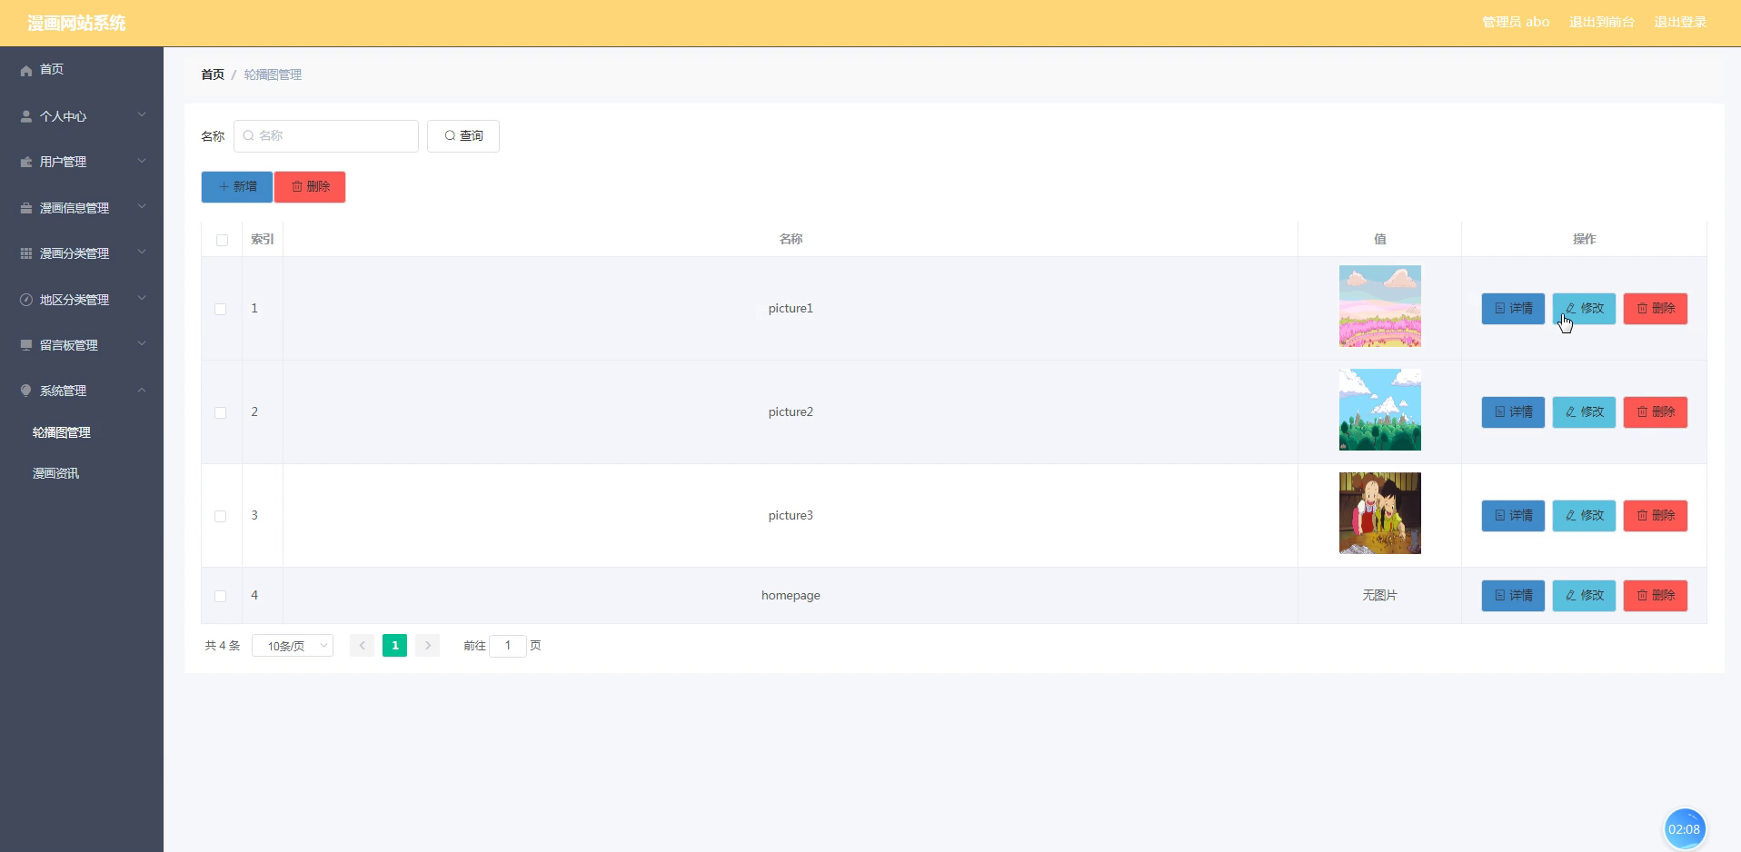This screenshot has height=852, width=1741.
Task: Open the picture3 anime characters thumbnail
Action: coord(1379,513)
